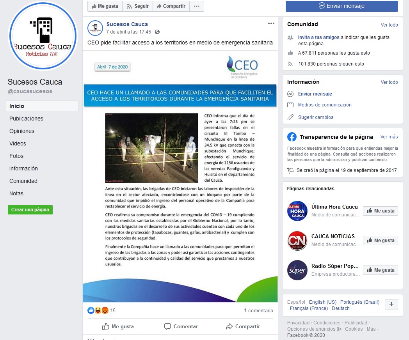Share the post using Compartir below

[243, 326]
